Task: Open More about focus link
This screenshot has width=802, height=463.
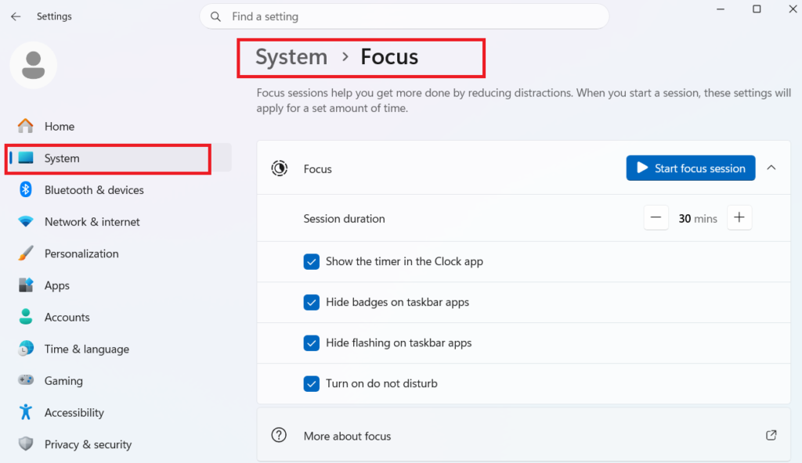Action: pyautogui.click(x=524, y=436)
